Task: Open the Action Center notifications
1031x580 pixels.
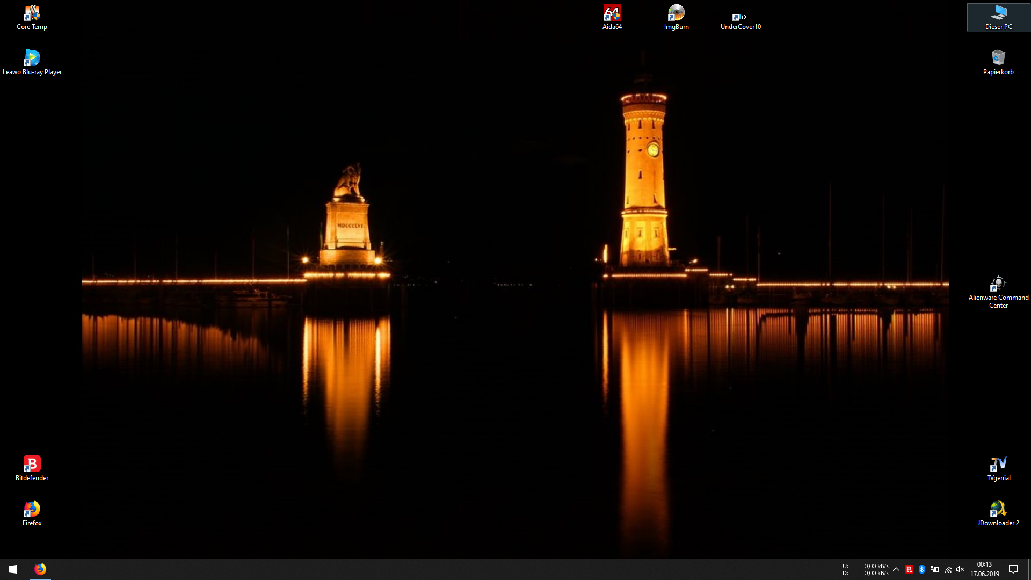Action: point(1013,569)
